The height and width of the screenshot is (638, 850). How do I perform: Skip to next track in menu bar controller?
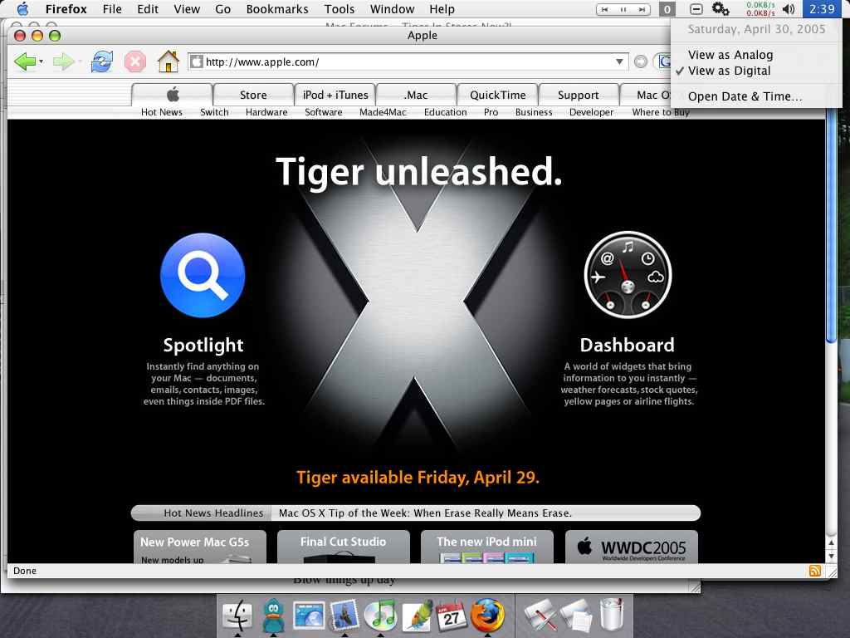[642, 9]
